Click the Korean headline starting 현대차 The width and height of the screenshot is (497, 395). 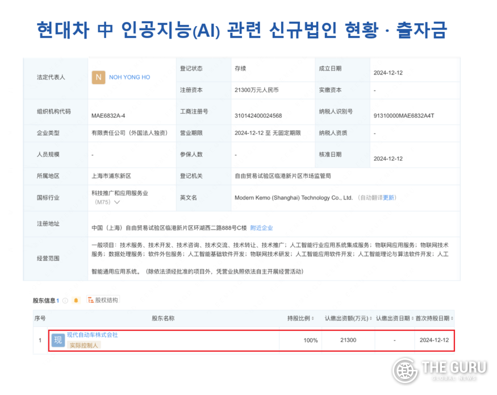point(242,30)
